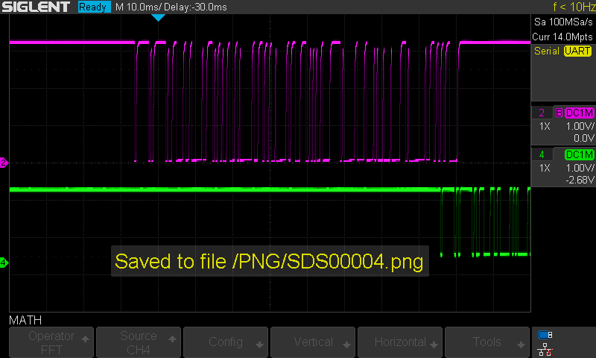Screen dimensions: 596x358
Task: Open the Source CH4 selector
Action: point(139,342)
